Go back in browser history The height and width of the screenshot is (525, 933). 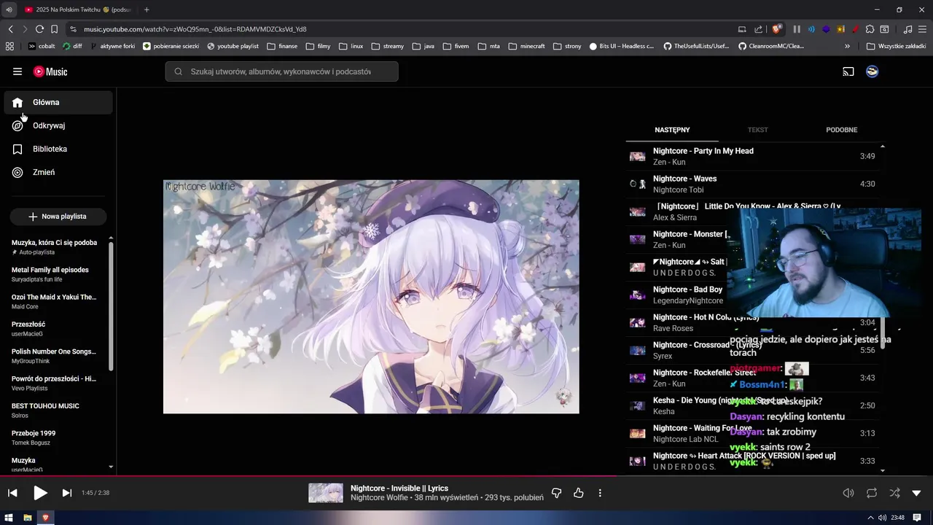10,29
